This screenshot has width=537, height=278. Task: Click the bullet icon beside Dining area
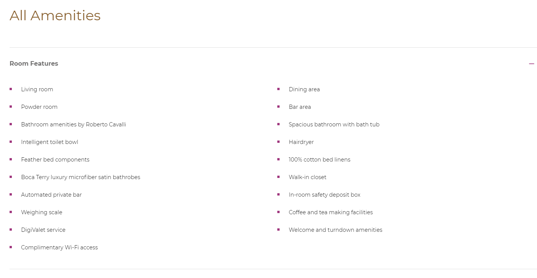[x=278, y=89]
